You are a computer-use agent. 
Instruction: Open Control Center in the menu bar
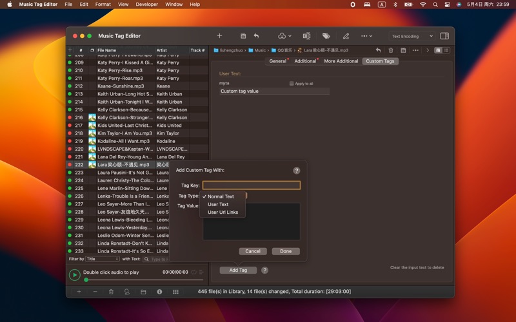click(x=447, y=5)
